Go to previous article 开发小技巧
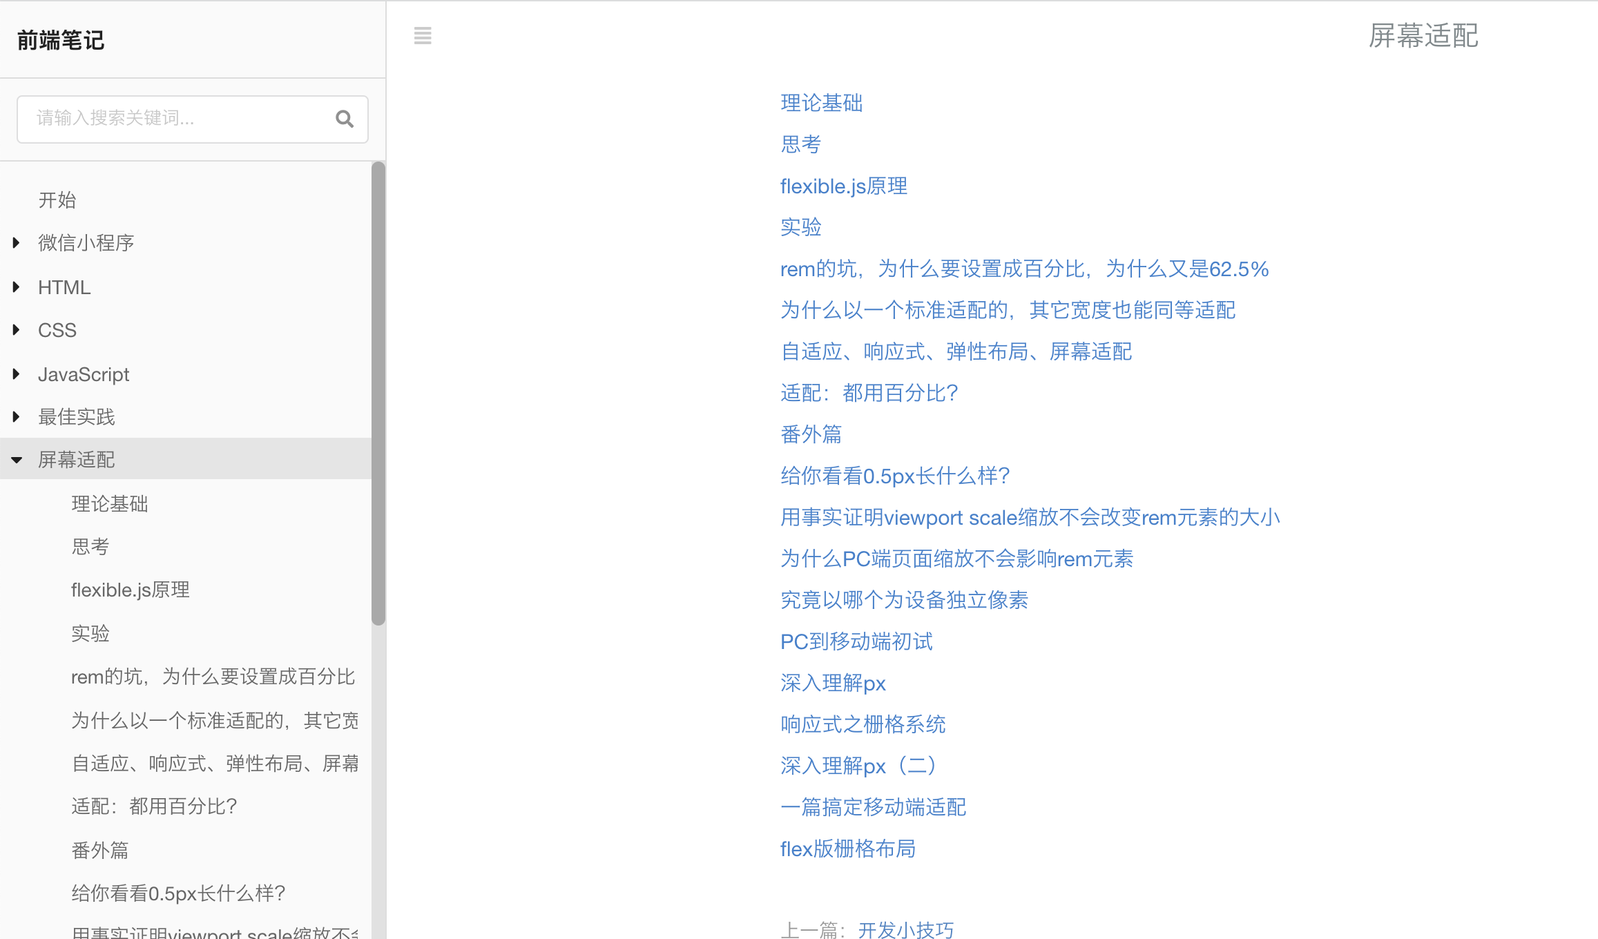The width and height of the screenshot is (1598, 939). point(905,929)
